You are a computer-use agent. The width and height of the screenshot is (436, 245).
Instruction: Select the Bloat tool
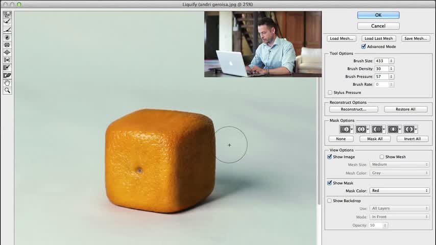[x=7, y=52]
